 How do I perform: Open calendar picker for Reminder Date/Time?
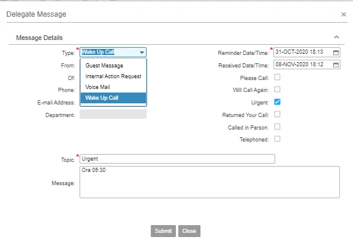pyautogui.click(x=336, y=53)
